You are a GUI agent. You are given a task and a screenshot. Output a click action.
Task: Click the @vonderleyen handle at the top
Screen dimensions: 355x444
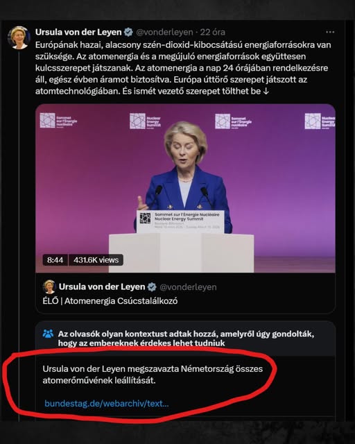pyautogui.click(x=164, y=33)
